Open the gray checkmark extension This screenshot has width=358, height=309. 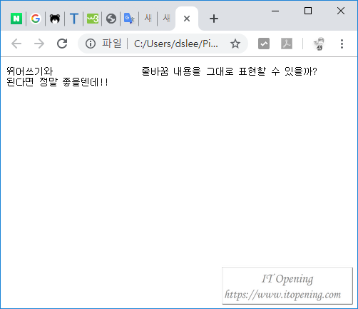point(264,44)
